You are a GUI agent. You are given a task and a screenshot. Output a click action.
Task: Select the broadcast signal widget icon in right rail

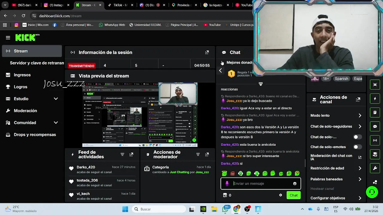[x=375, y=140]
